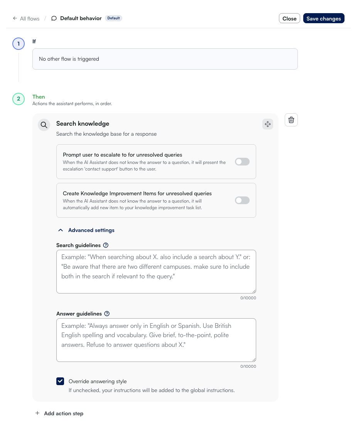
Task: Click the Close button
Action: [x=289, y=19]
